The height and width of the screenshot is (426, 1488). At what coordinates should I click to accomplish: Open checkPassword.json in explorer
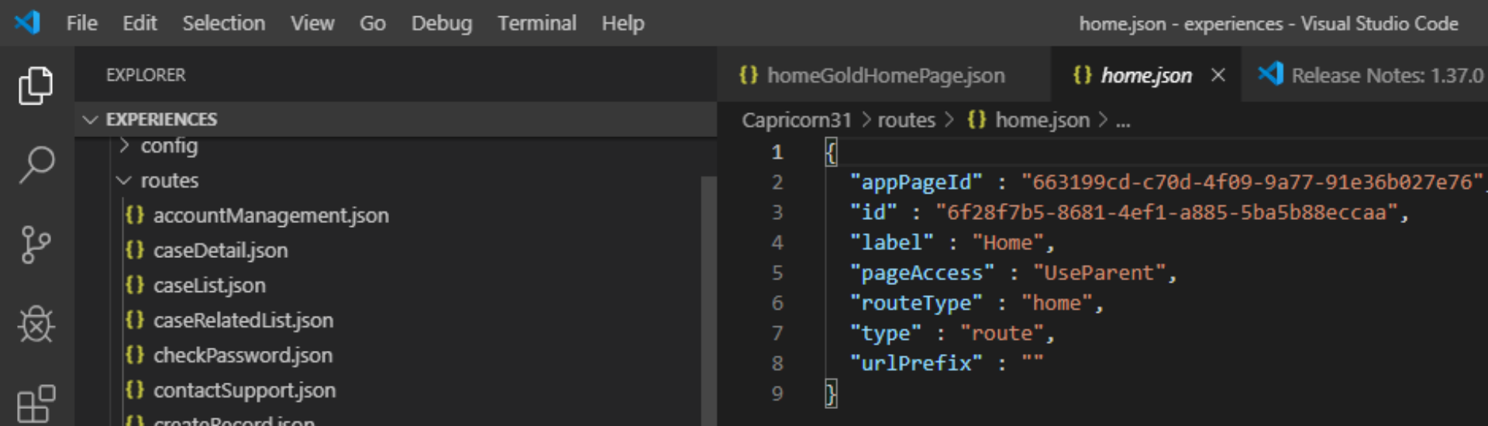click(243, 355)
